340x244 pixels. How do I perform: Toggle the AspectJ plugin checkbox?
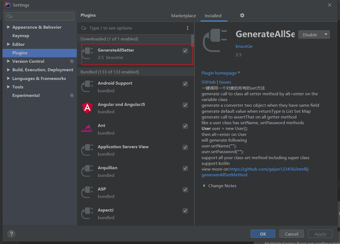pos(185,211)
